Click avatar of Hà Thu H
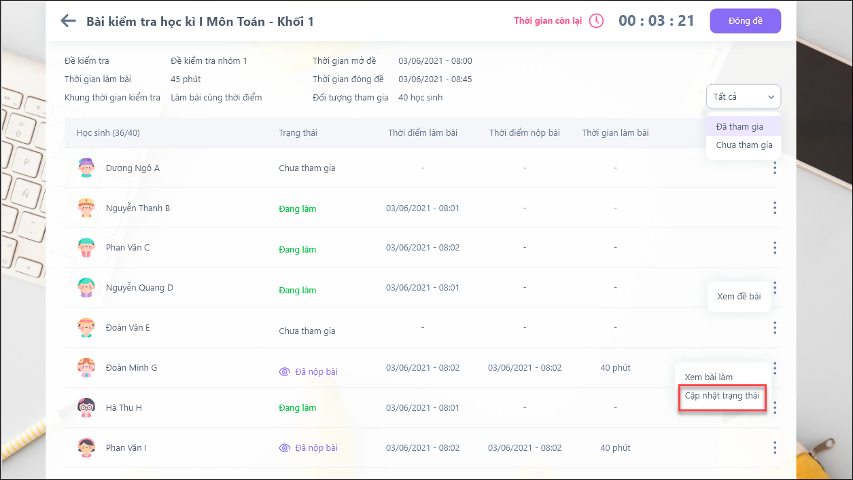The image size is (853, 480). coord(86,408)
